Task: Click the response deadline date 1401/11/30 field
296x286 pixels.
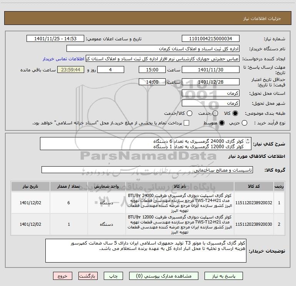Action: coord(211,69)
